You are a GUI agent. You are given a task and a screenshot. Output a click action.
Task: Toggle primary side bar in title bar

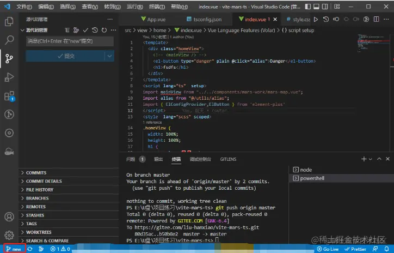[x=308, y=7]
